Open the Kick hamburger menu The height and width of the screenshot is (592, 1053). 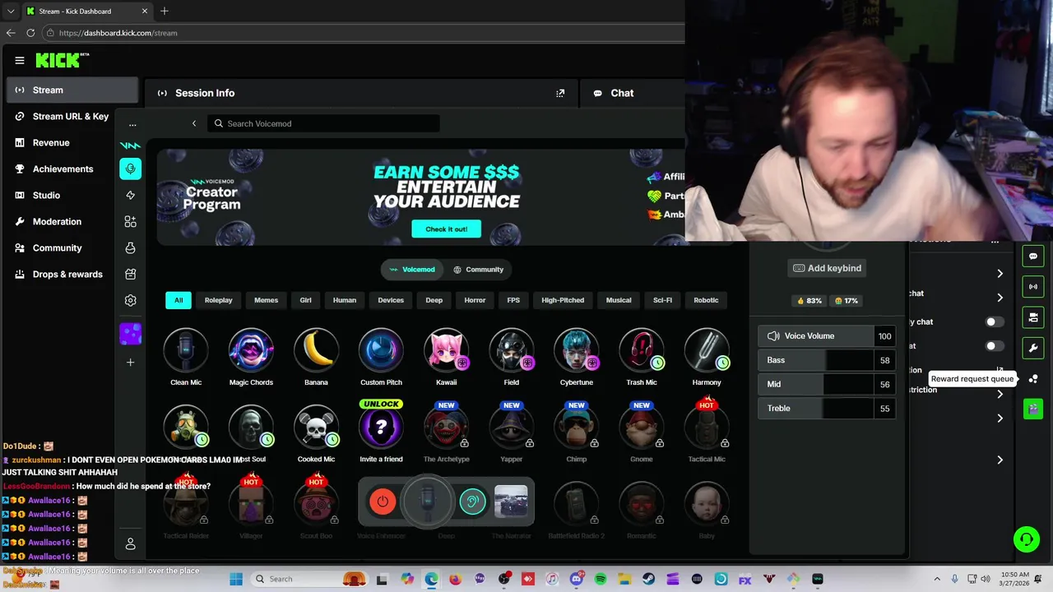point(20,60)
